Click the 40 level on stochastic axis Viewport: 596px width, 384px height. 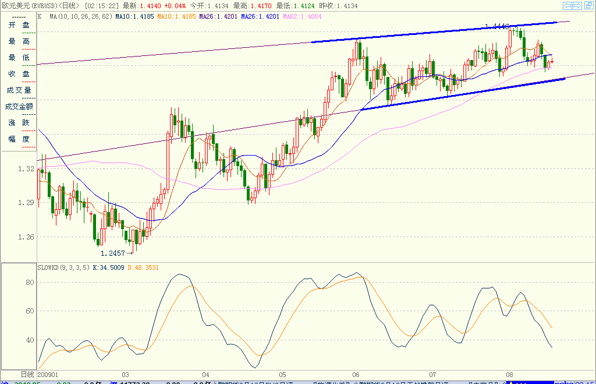pos(30,340)
